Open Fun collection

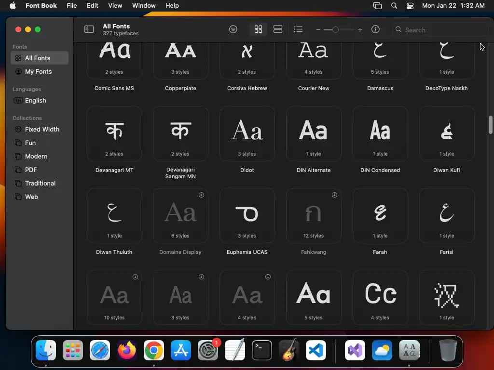click(40, 143)
